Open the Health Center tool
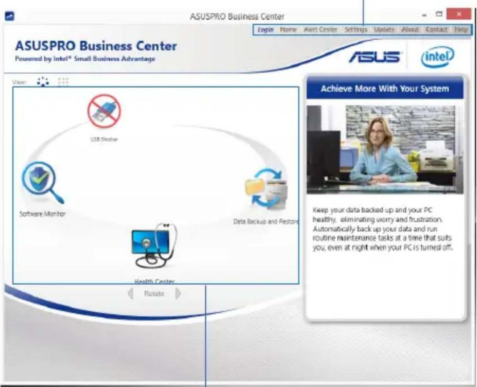 [x=154, y=245]
